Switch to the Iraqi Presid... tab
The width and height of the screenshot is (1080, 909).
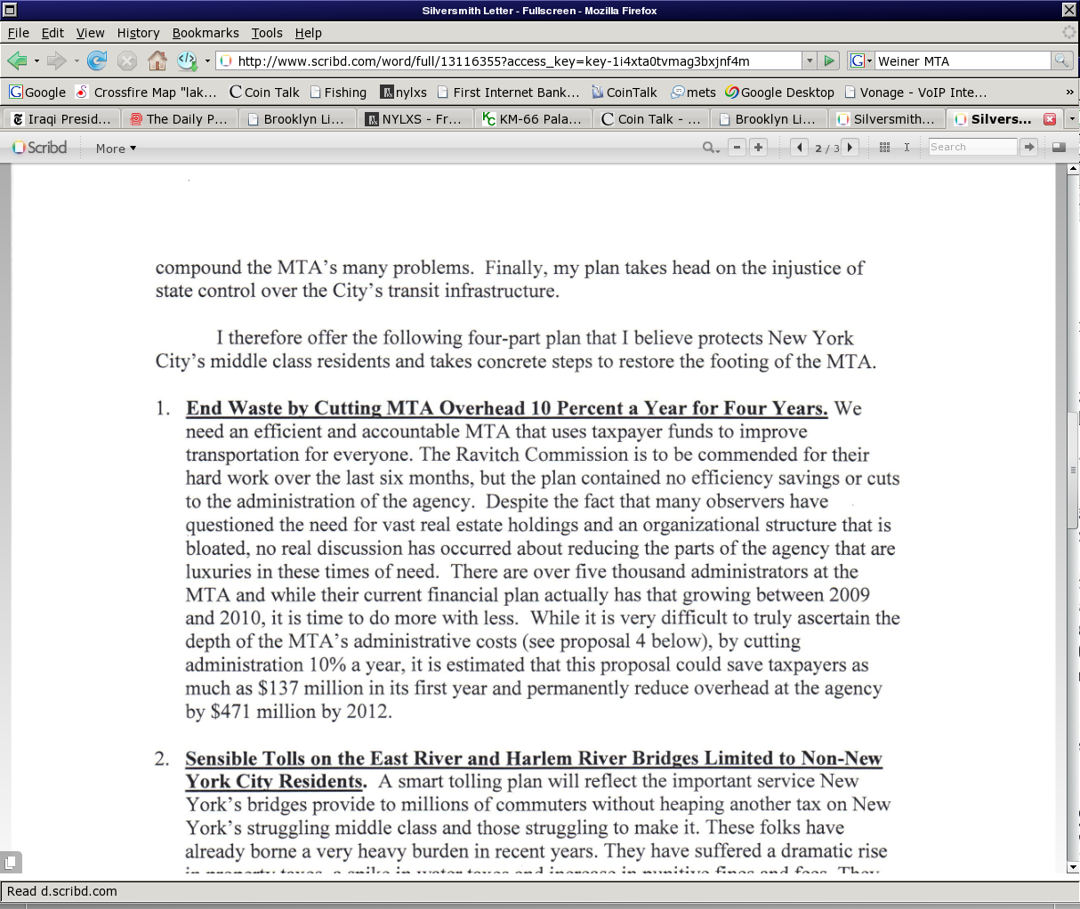60,119
